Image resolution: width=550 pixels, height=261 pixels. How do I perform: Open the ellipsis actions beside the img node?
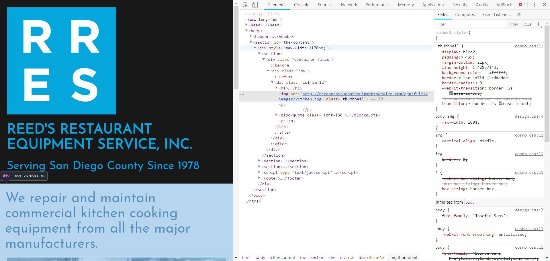click(242, 94)
